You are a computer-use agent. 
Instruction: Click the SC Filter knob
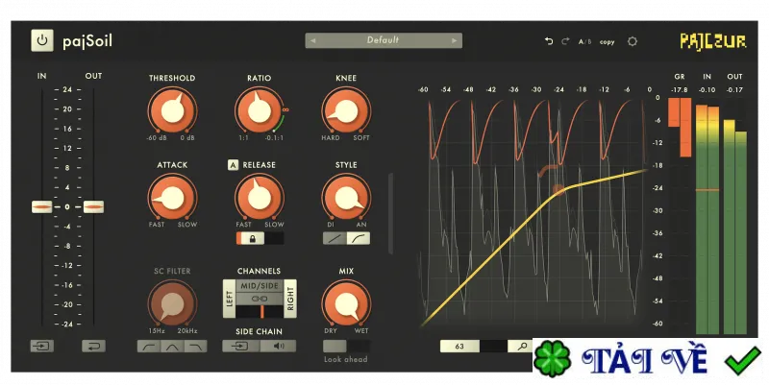(172, 303)
